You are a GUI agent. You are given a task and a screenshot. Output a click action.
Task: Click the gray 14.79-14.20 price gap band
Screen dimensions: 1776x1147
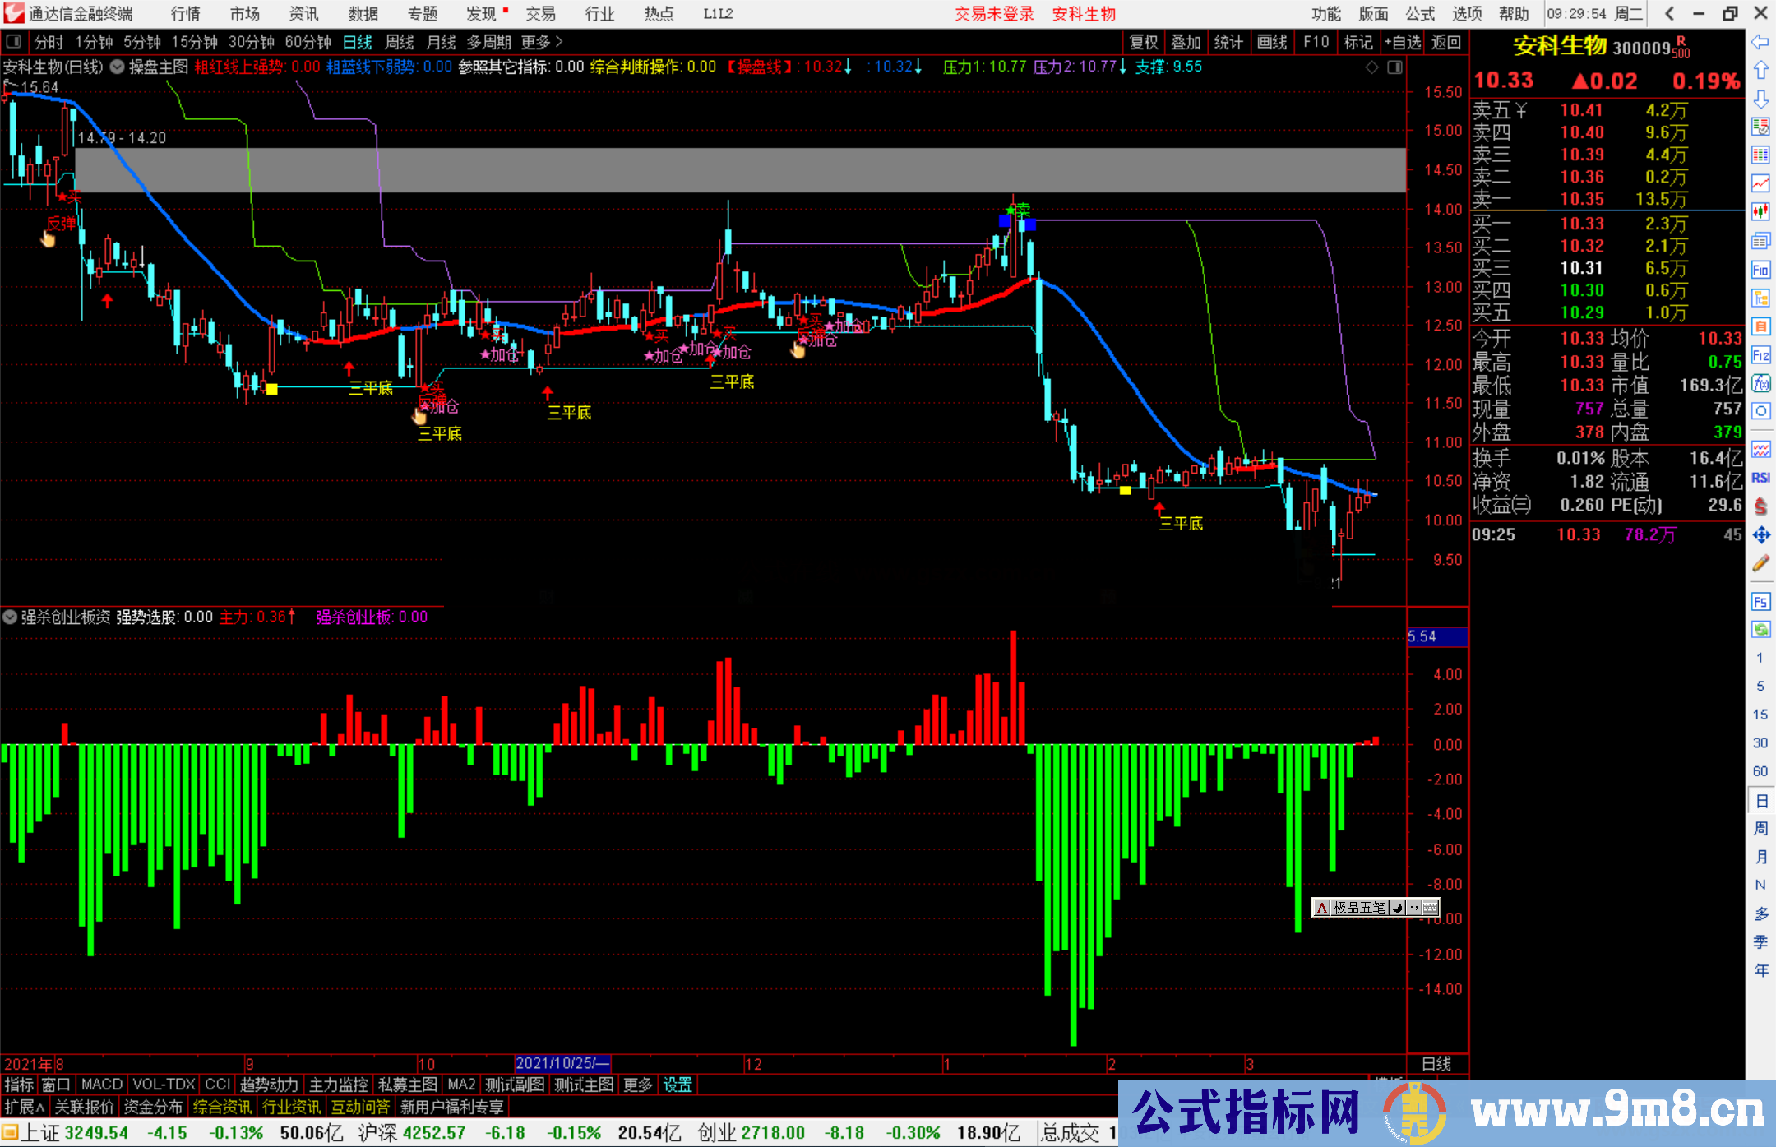740,170
